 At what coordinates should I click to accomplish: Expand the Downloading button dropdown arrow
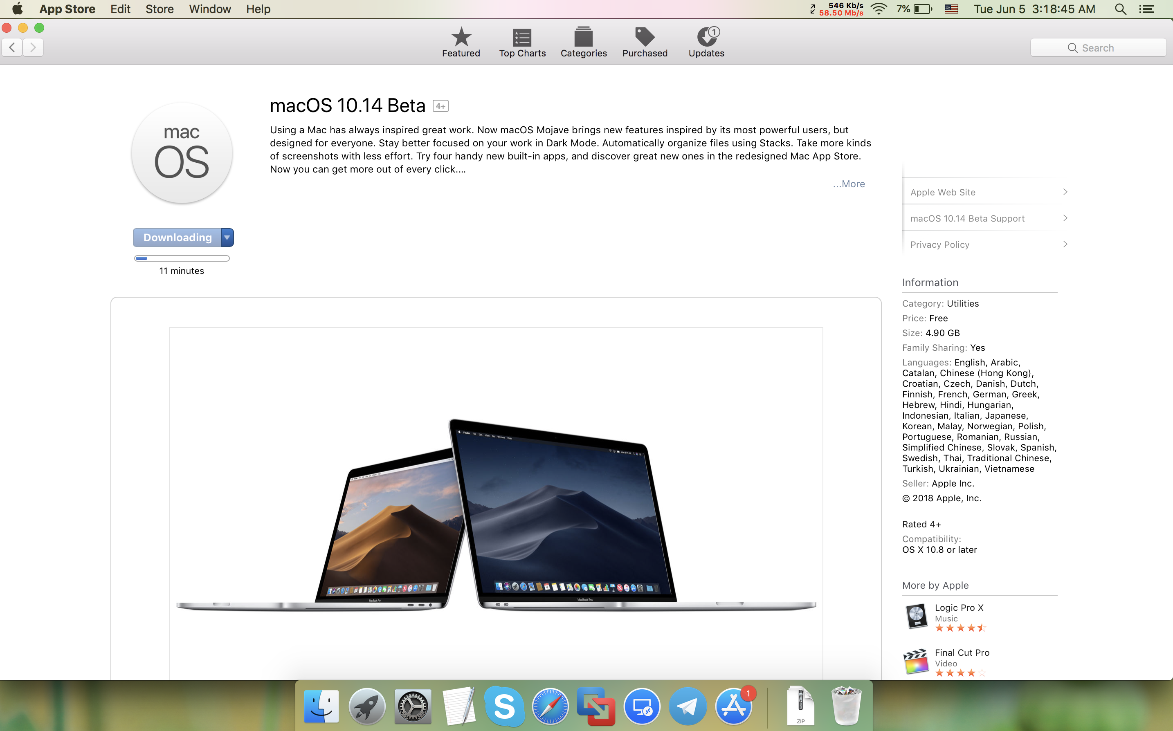(x=227, y=238)
